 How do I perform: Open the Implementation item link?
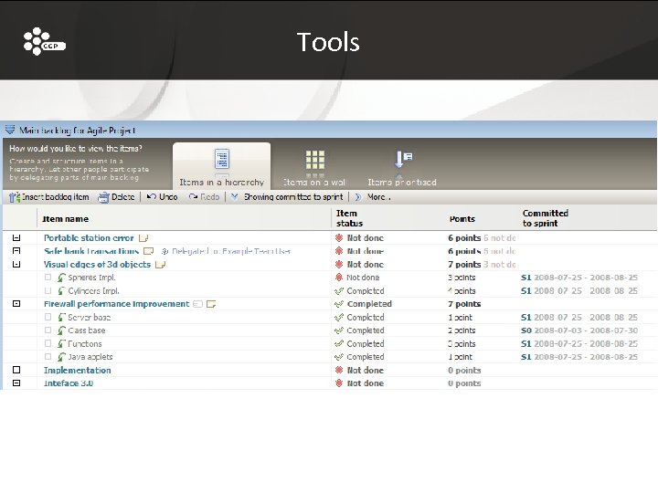coord(77,370)
